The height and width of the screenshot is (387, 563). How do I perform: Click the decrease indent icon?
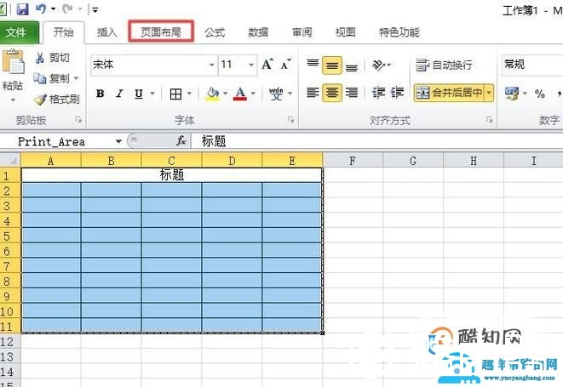coord(378,93)
